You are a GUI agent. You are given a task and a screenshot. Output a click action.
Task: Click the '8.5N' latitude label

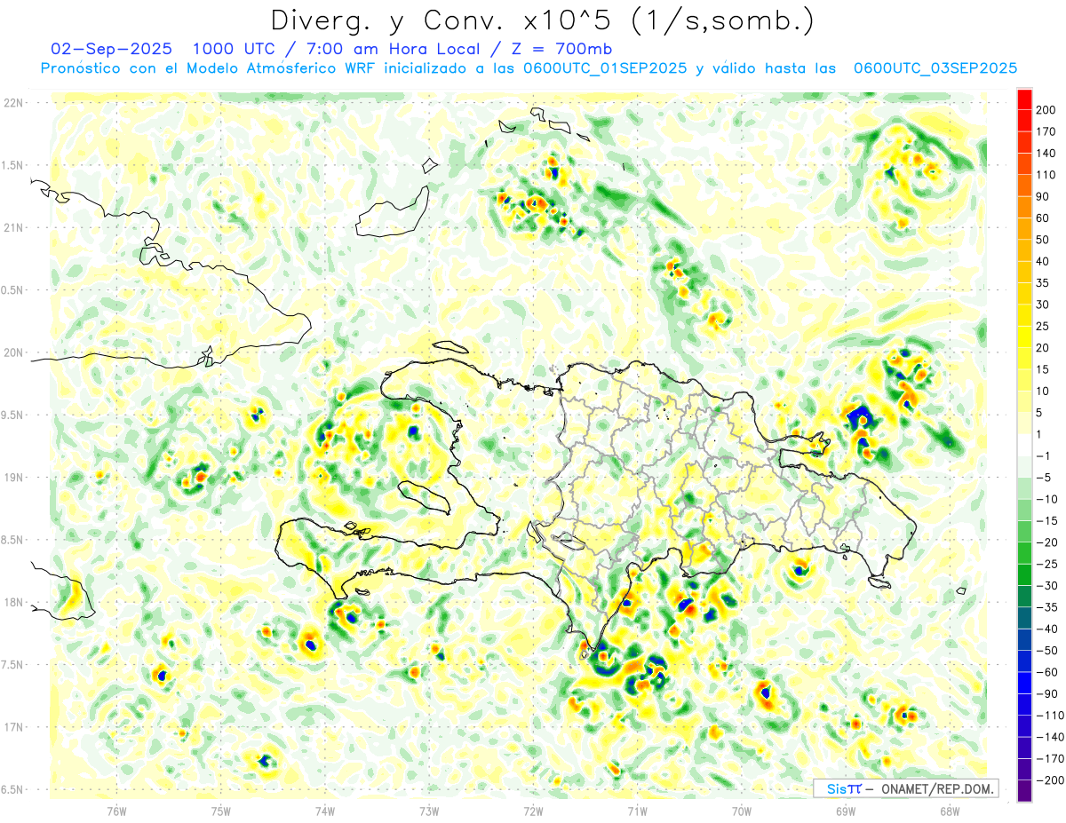click(12, 540)
